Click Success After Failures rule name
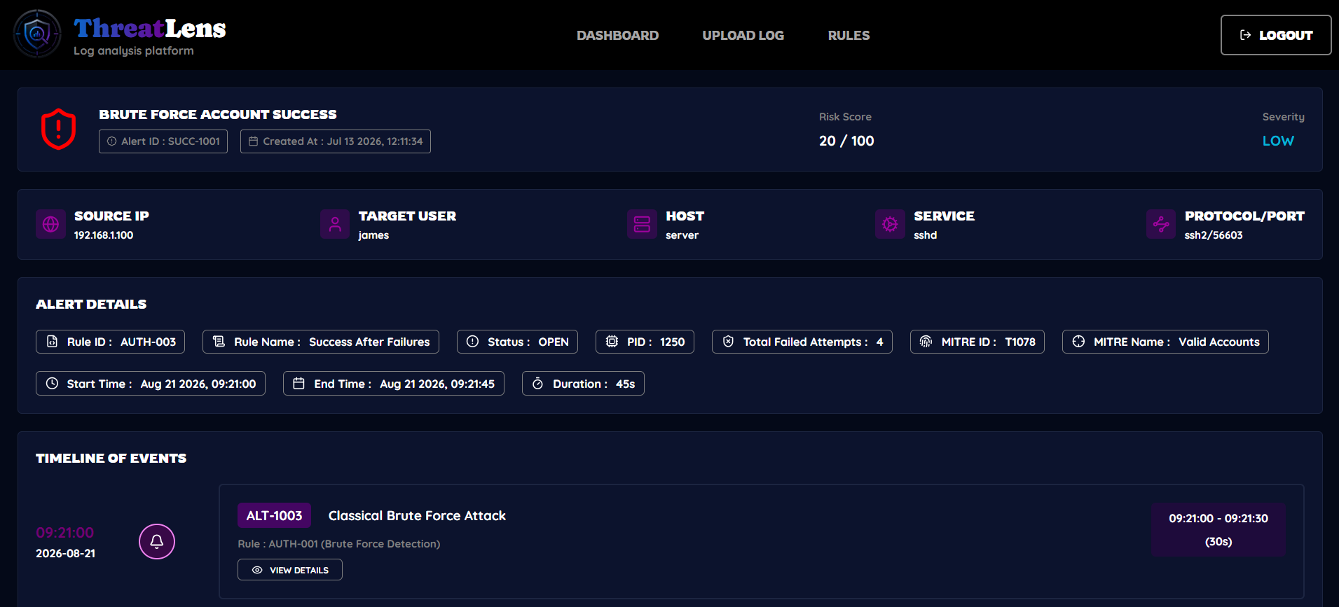Image resolution: width=1339 pixels, height=607 pixels. tap(369, 342)
